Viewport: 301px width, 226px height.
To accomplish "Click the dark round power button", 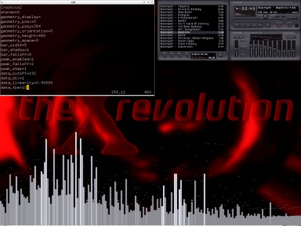I will click(x=297, y=26).
